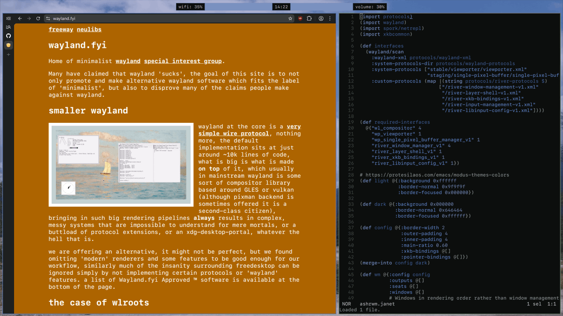Select the orange pinned tab in sidebar

pyautogui.click(x=8, y=45)
